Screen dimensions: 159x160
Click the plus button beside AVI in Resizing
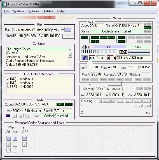(x=100, y=101)
